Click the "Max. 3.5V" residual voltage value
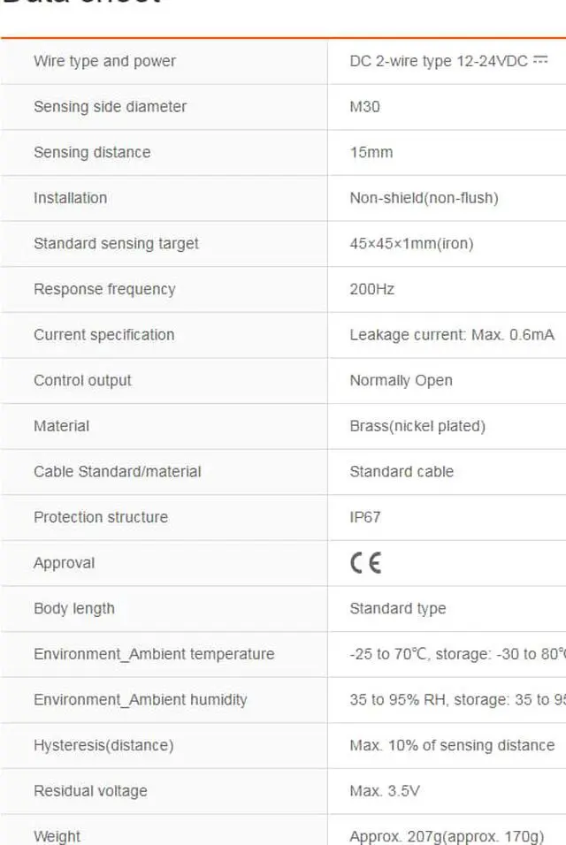Screen dimensions: 566x845 tap(385, 791)
